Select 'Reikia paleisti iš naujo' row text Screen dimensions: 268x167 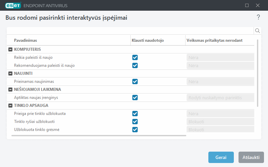[33, 57]
